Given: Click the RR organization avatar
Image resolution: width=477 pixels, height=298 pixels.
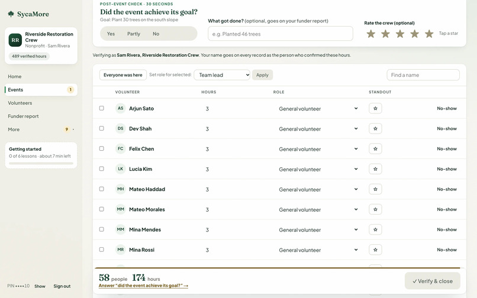Looking at the screenshot, I should pyautogui.click(x=15, y=40).
